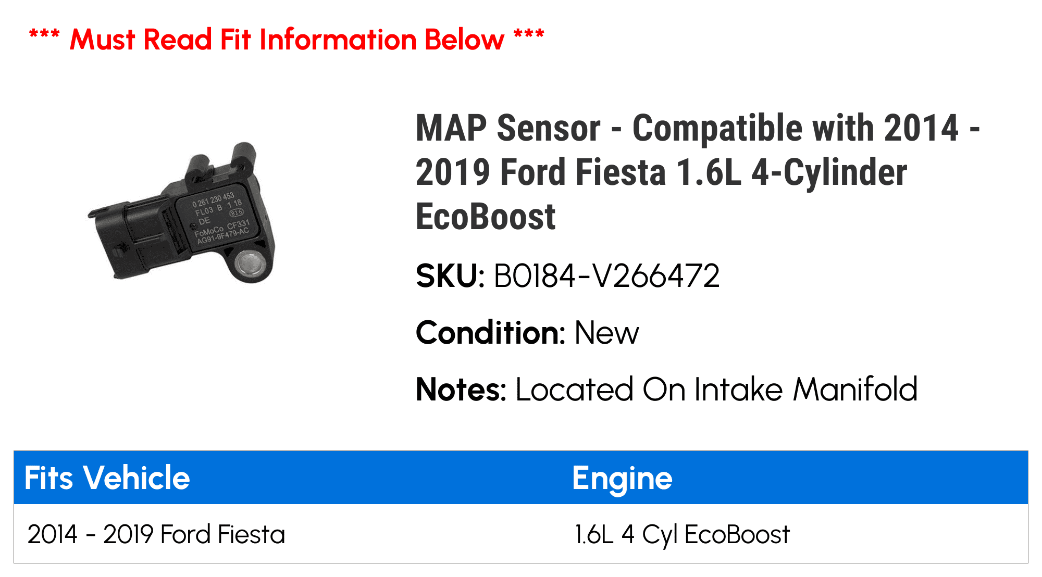Viewport: 1042px width, 577px height.
Task: Click the bold SKU label
Action: point(450,276)
